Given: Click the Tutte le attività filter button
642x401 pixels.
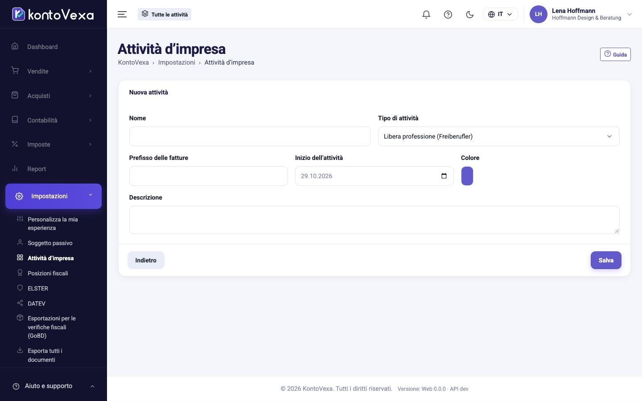Looking at the screenshot, I should pyautogui.click(x=165, y=14).
